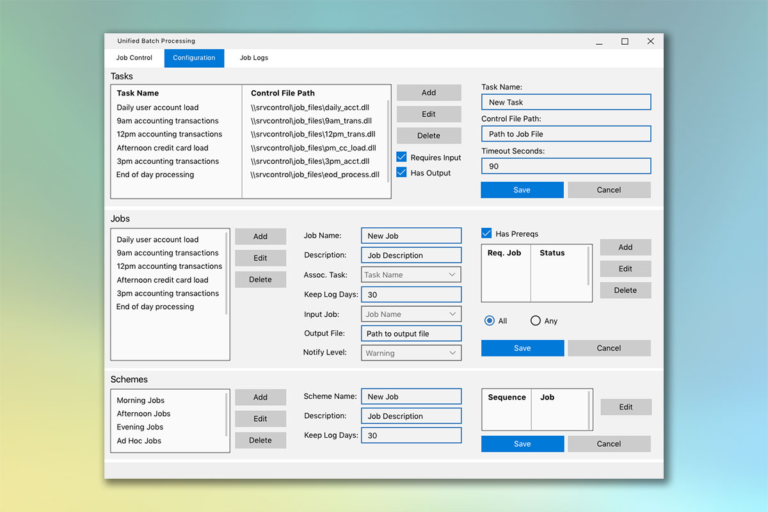768x512 pixels.
Task: Open the Job Logs tab
Action: click(254, 58)
